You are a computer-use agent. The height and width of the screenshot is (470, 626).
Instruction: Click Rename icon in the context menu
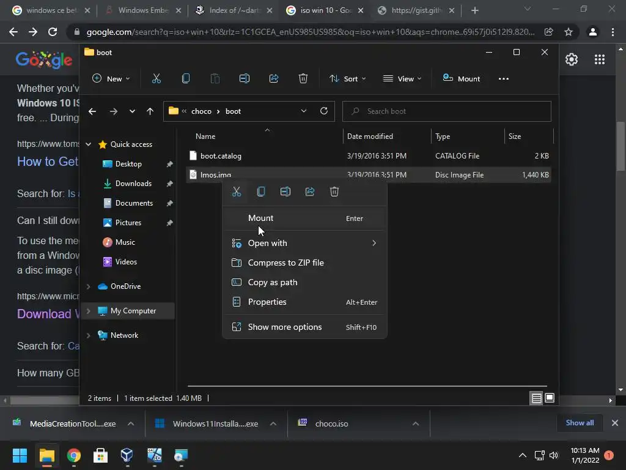(285, 192)
